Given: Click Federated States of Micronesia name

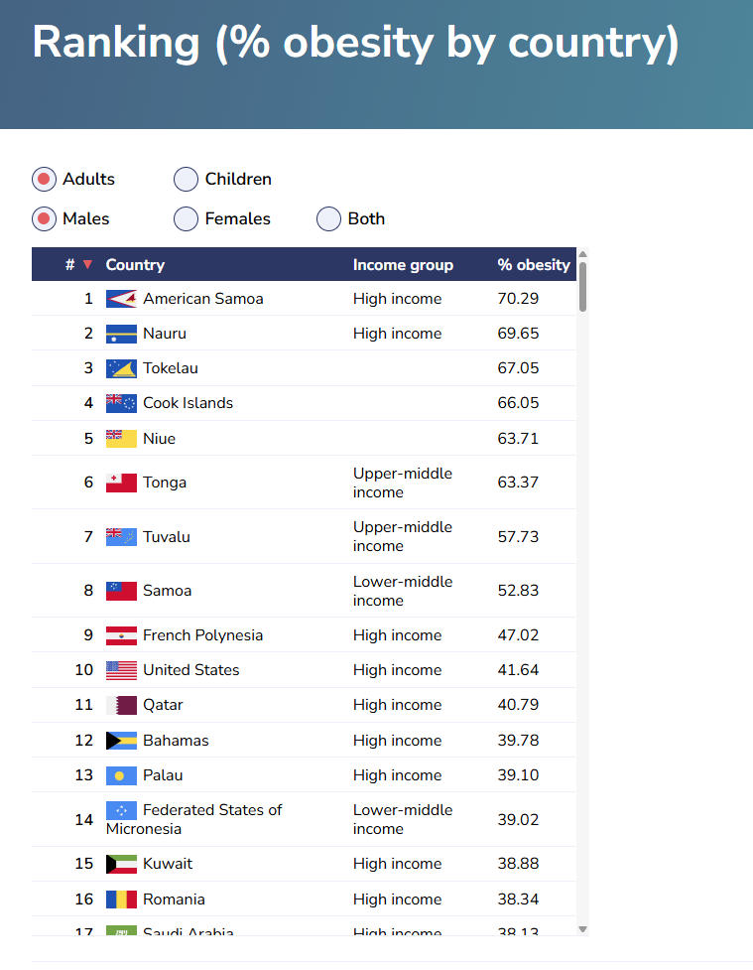Looking at the screenshot, I should coord(193,820).
